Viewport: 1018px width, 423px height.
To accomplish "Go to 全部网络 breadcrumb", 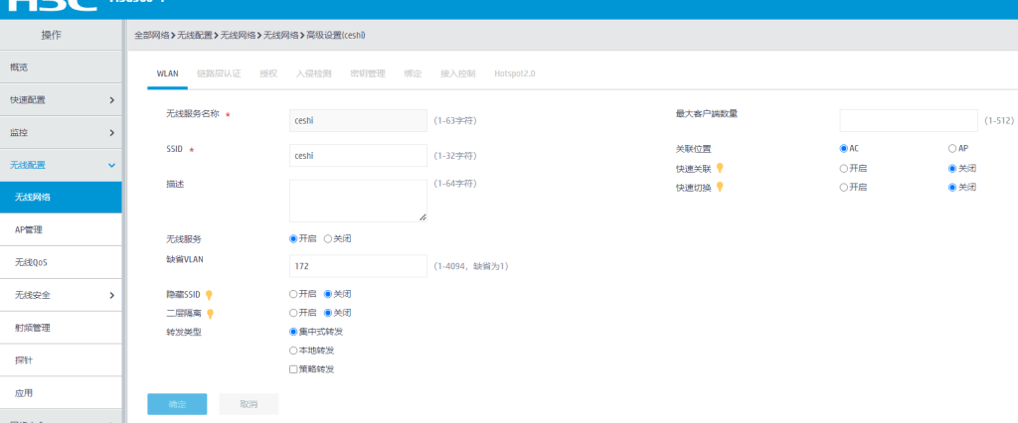I will tap(152, 35).
